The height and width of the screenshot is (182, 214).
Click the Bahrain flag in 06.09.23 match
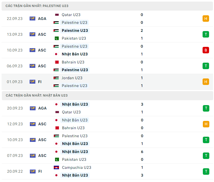(x=56, y=62)
